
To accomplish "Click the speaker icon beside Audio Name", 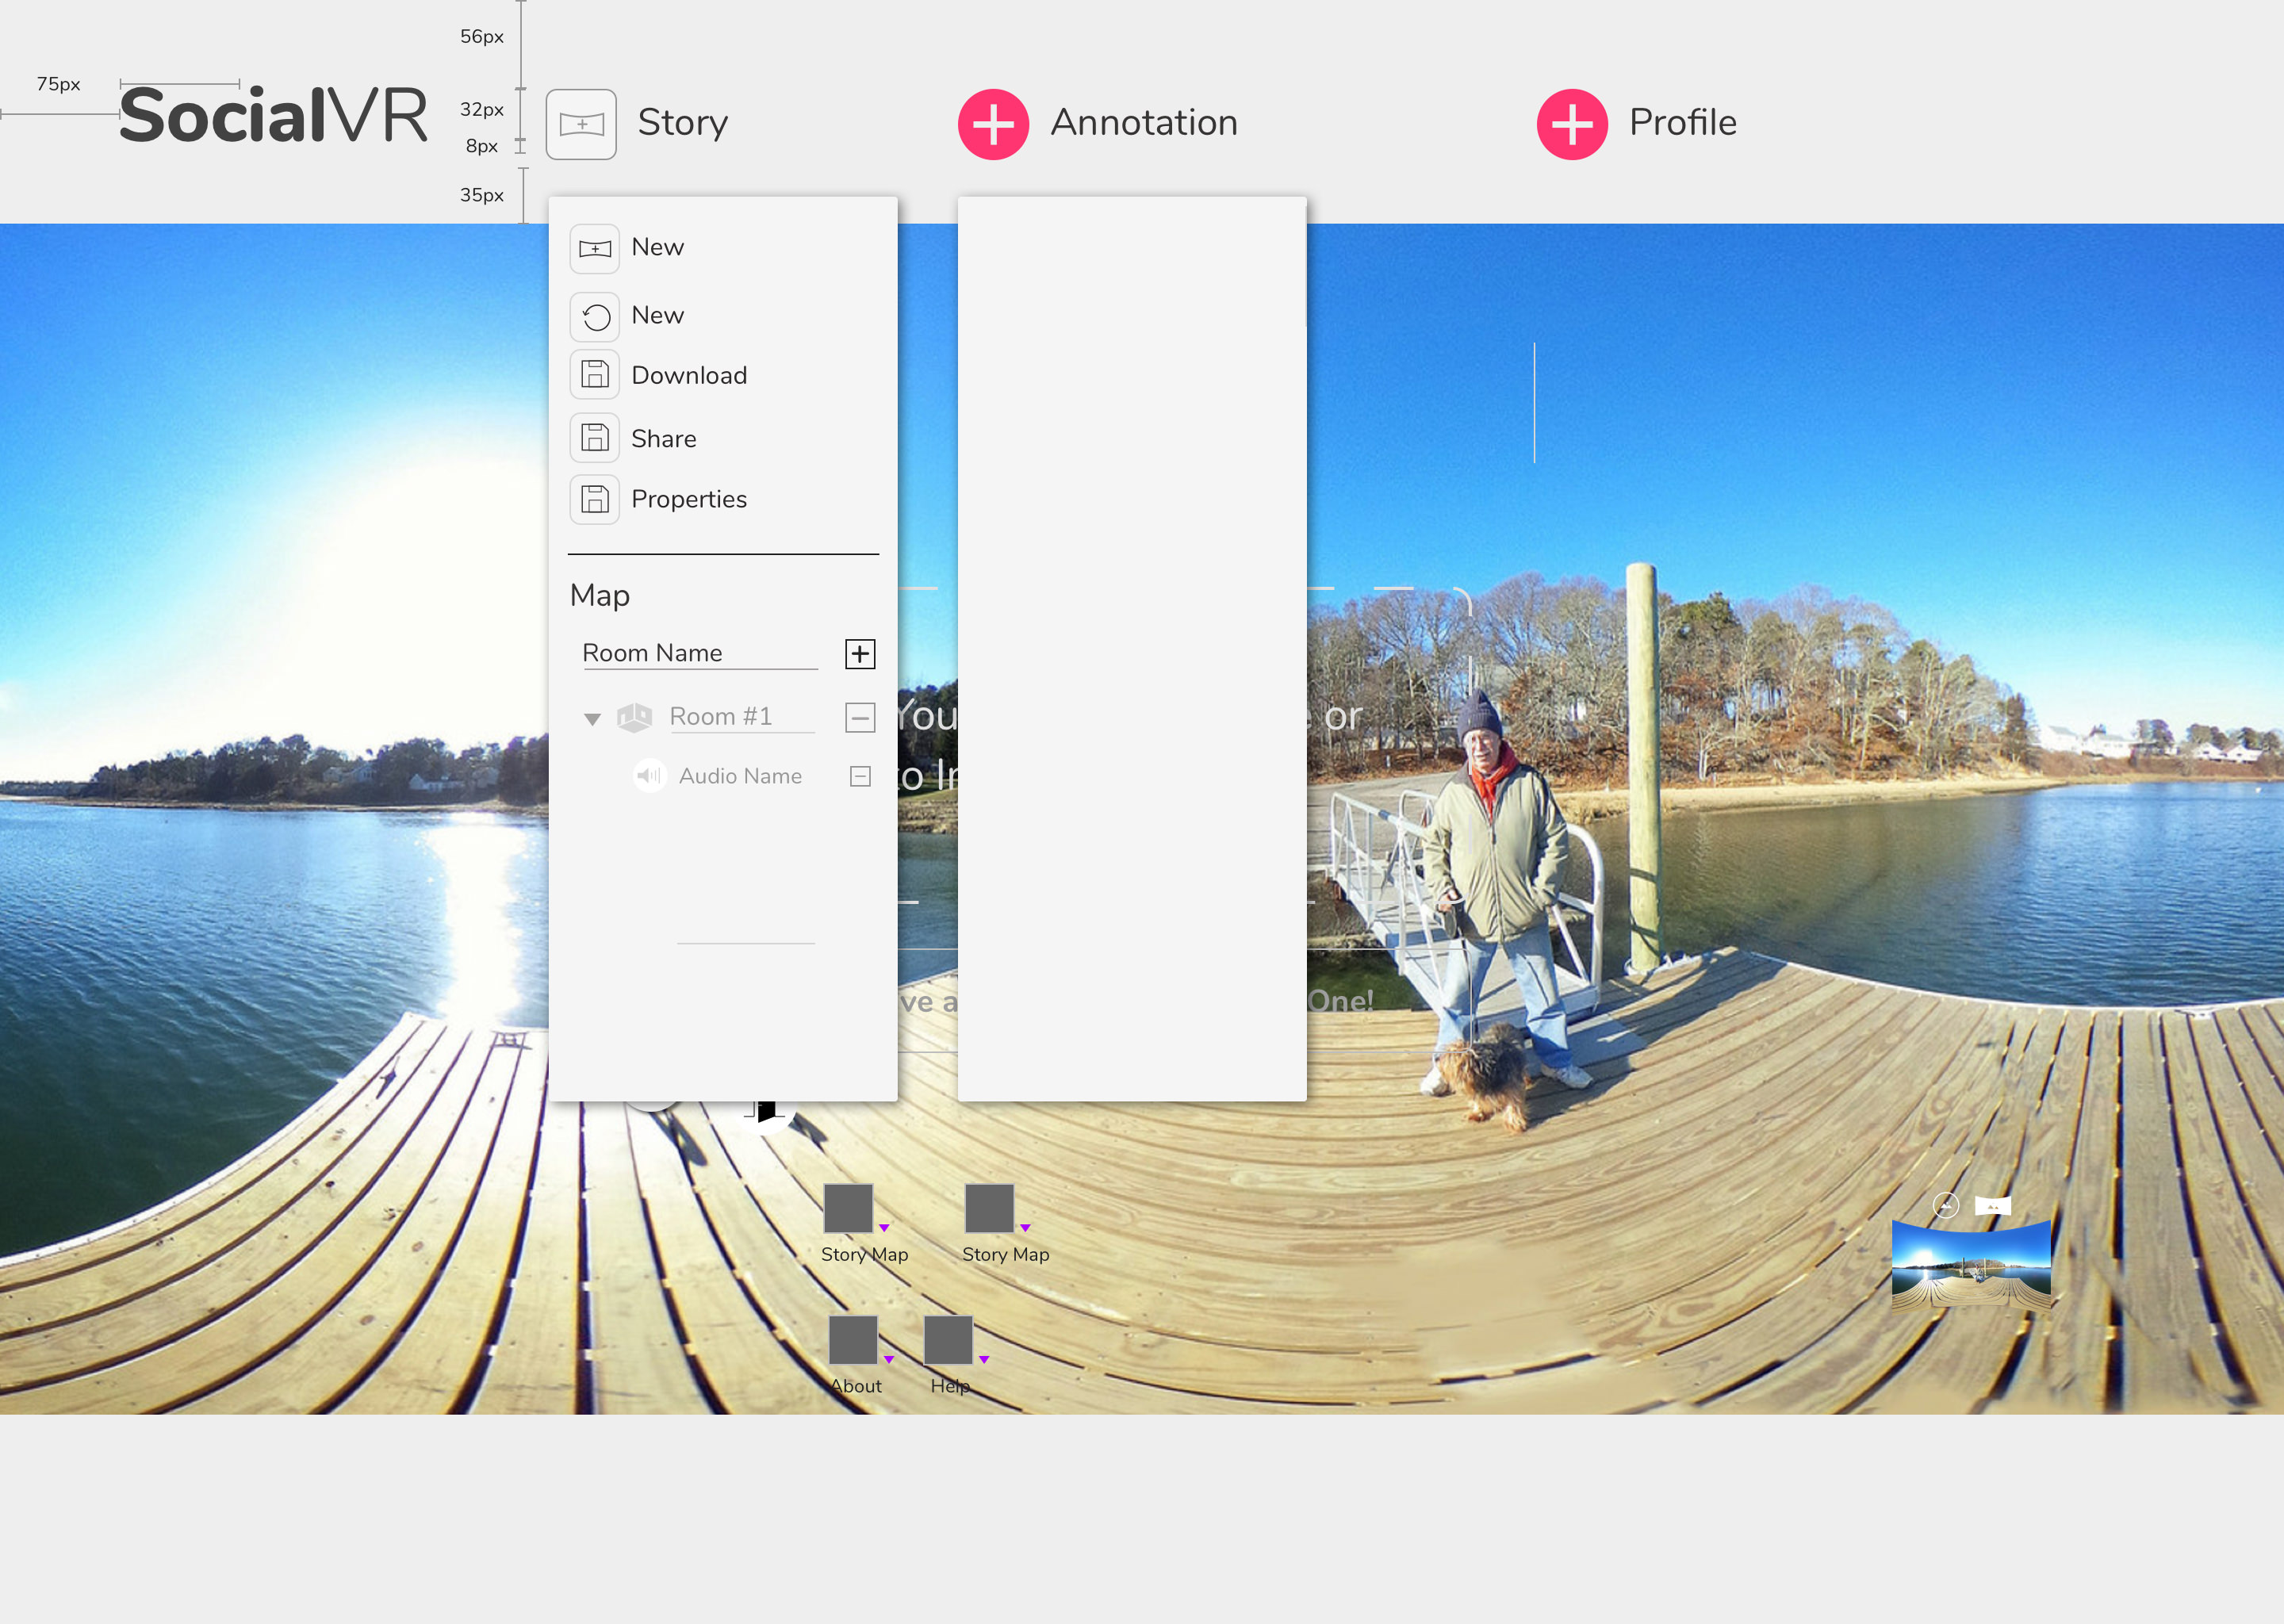I will pos(649,776).
